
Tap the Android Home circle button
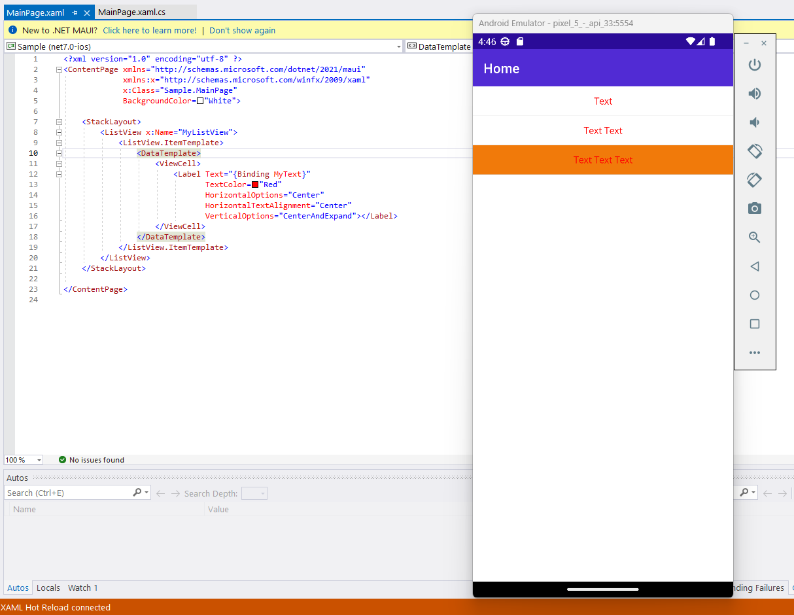point(755,295)
